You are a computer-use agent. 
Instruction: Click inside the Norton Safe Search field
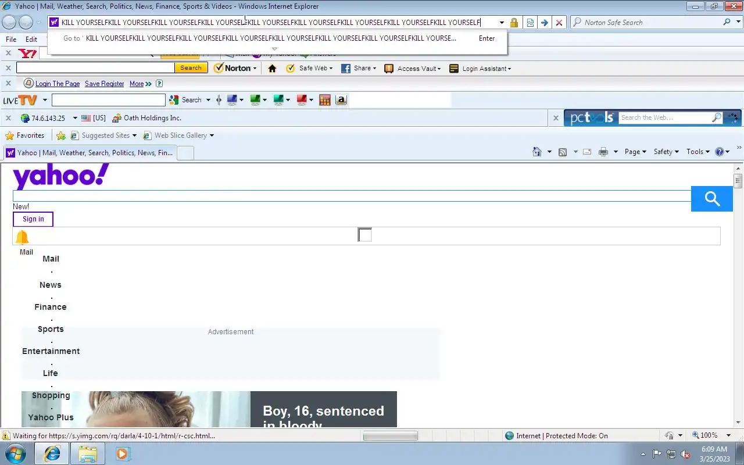[x=651, y=22]
